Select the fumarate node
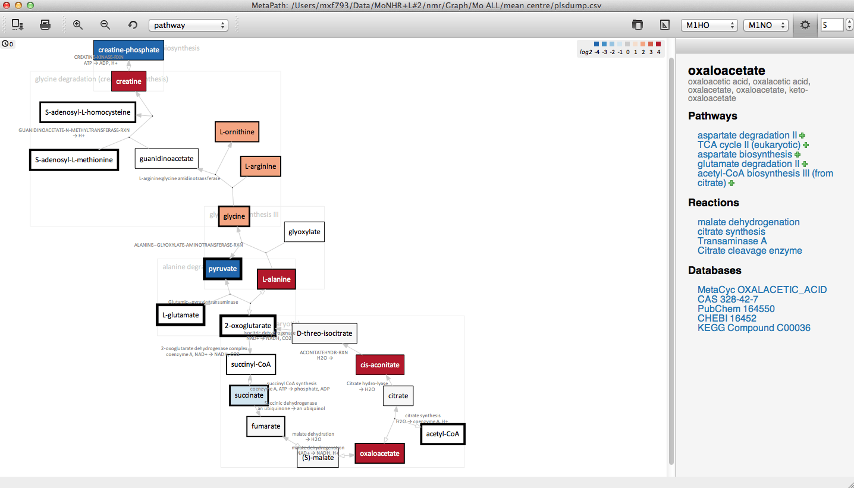The image size is (854, 488). click(266, 426)
